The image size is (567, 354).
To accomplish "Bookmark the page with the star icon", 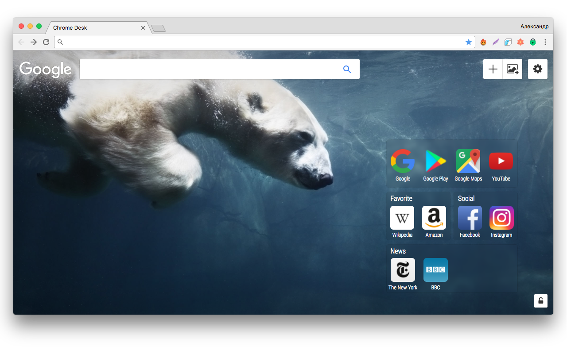I will coord(469,42).
